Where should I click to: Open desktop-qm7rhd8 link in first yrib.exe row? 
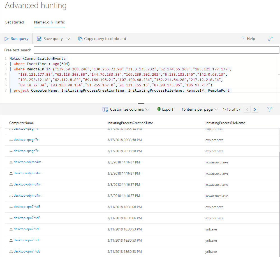point(27,229)
